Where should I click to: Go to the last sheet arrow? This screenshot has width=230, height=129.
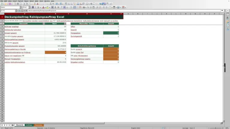point(9,125)
